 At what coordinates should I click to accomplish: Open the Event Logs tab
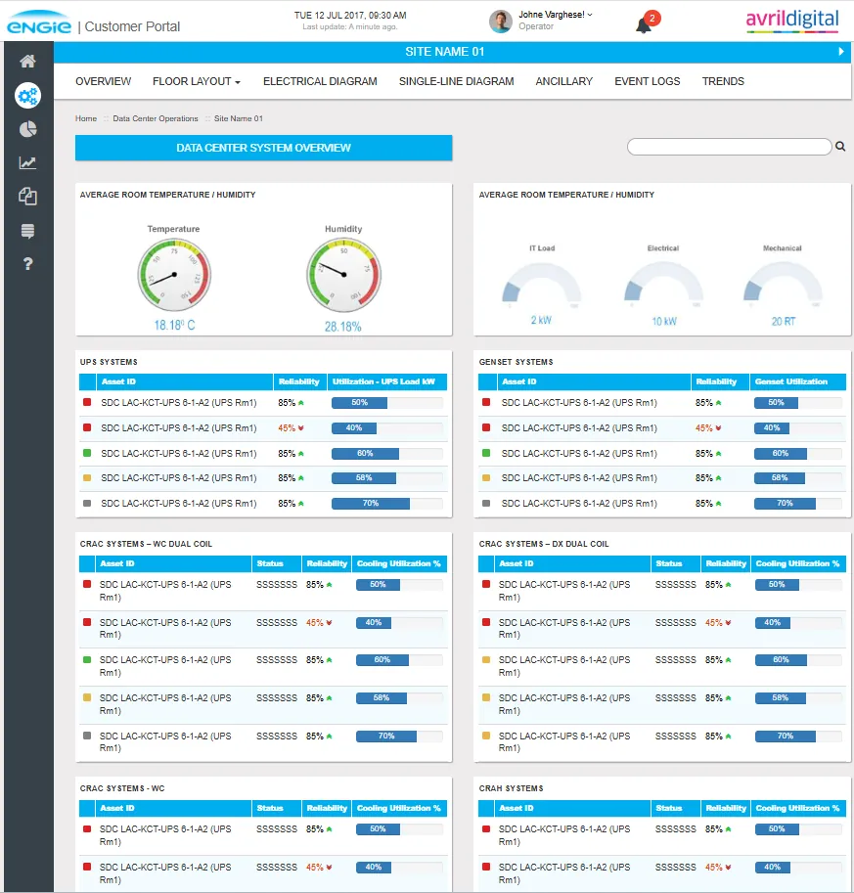[x=648, y=81]
